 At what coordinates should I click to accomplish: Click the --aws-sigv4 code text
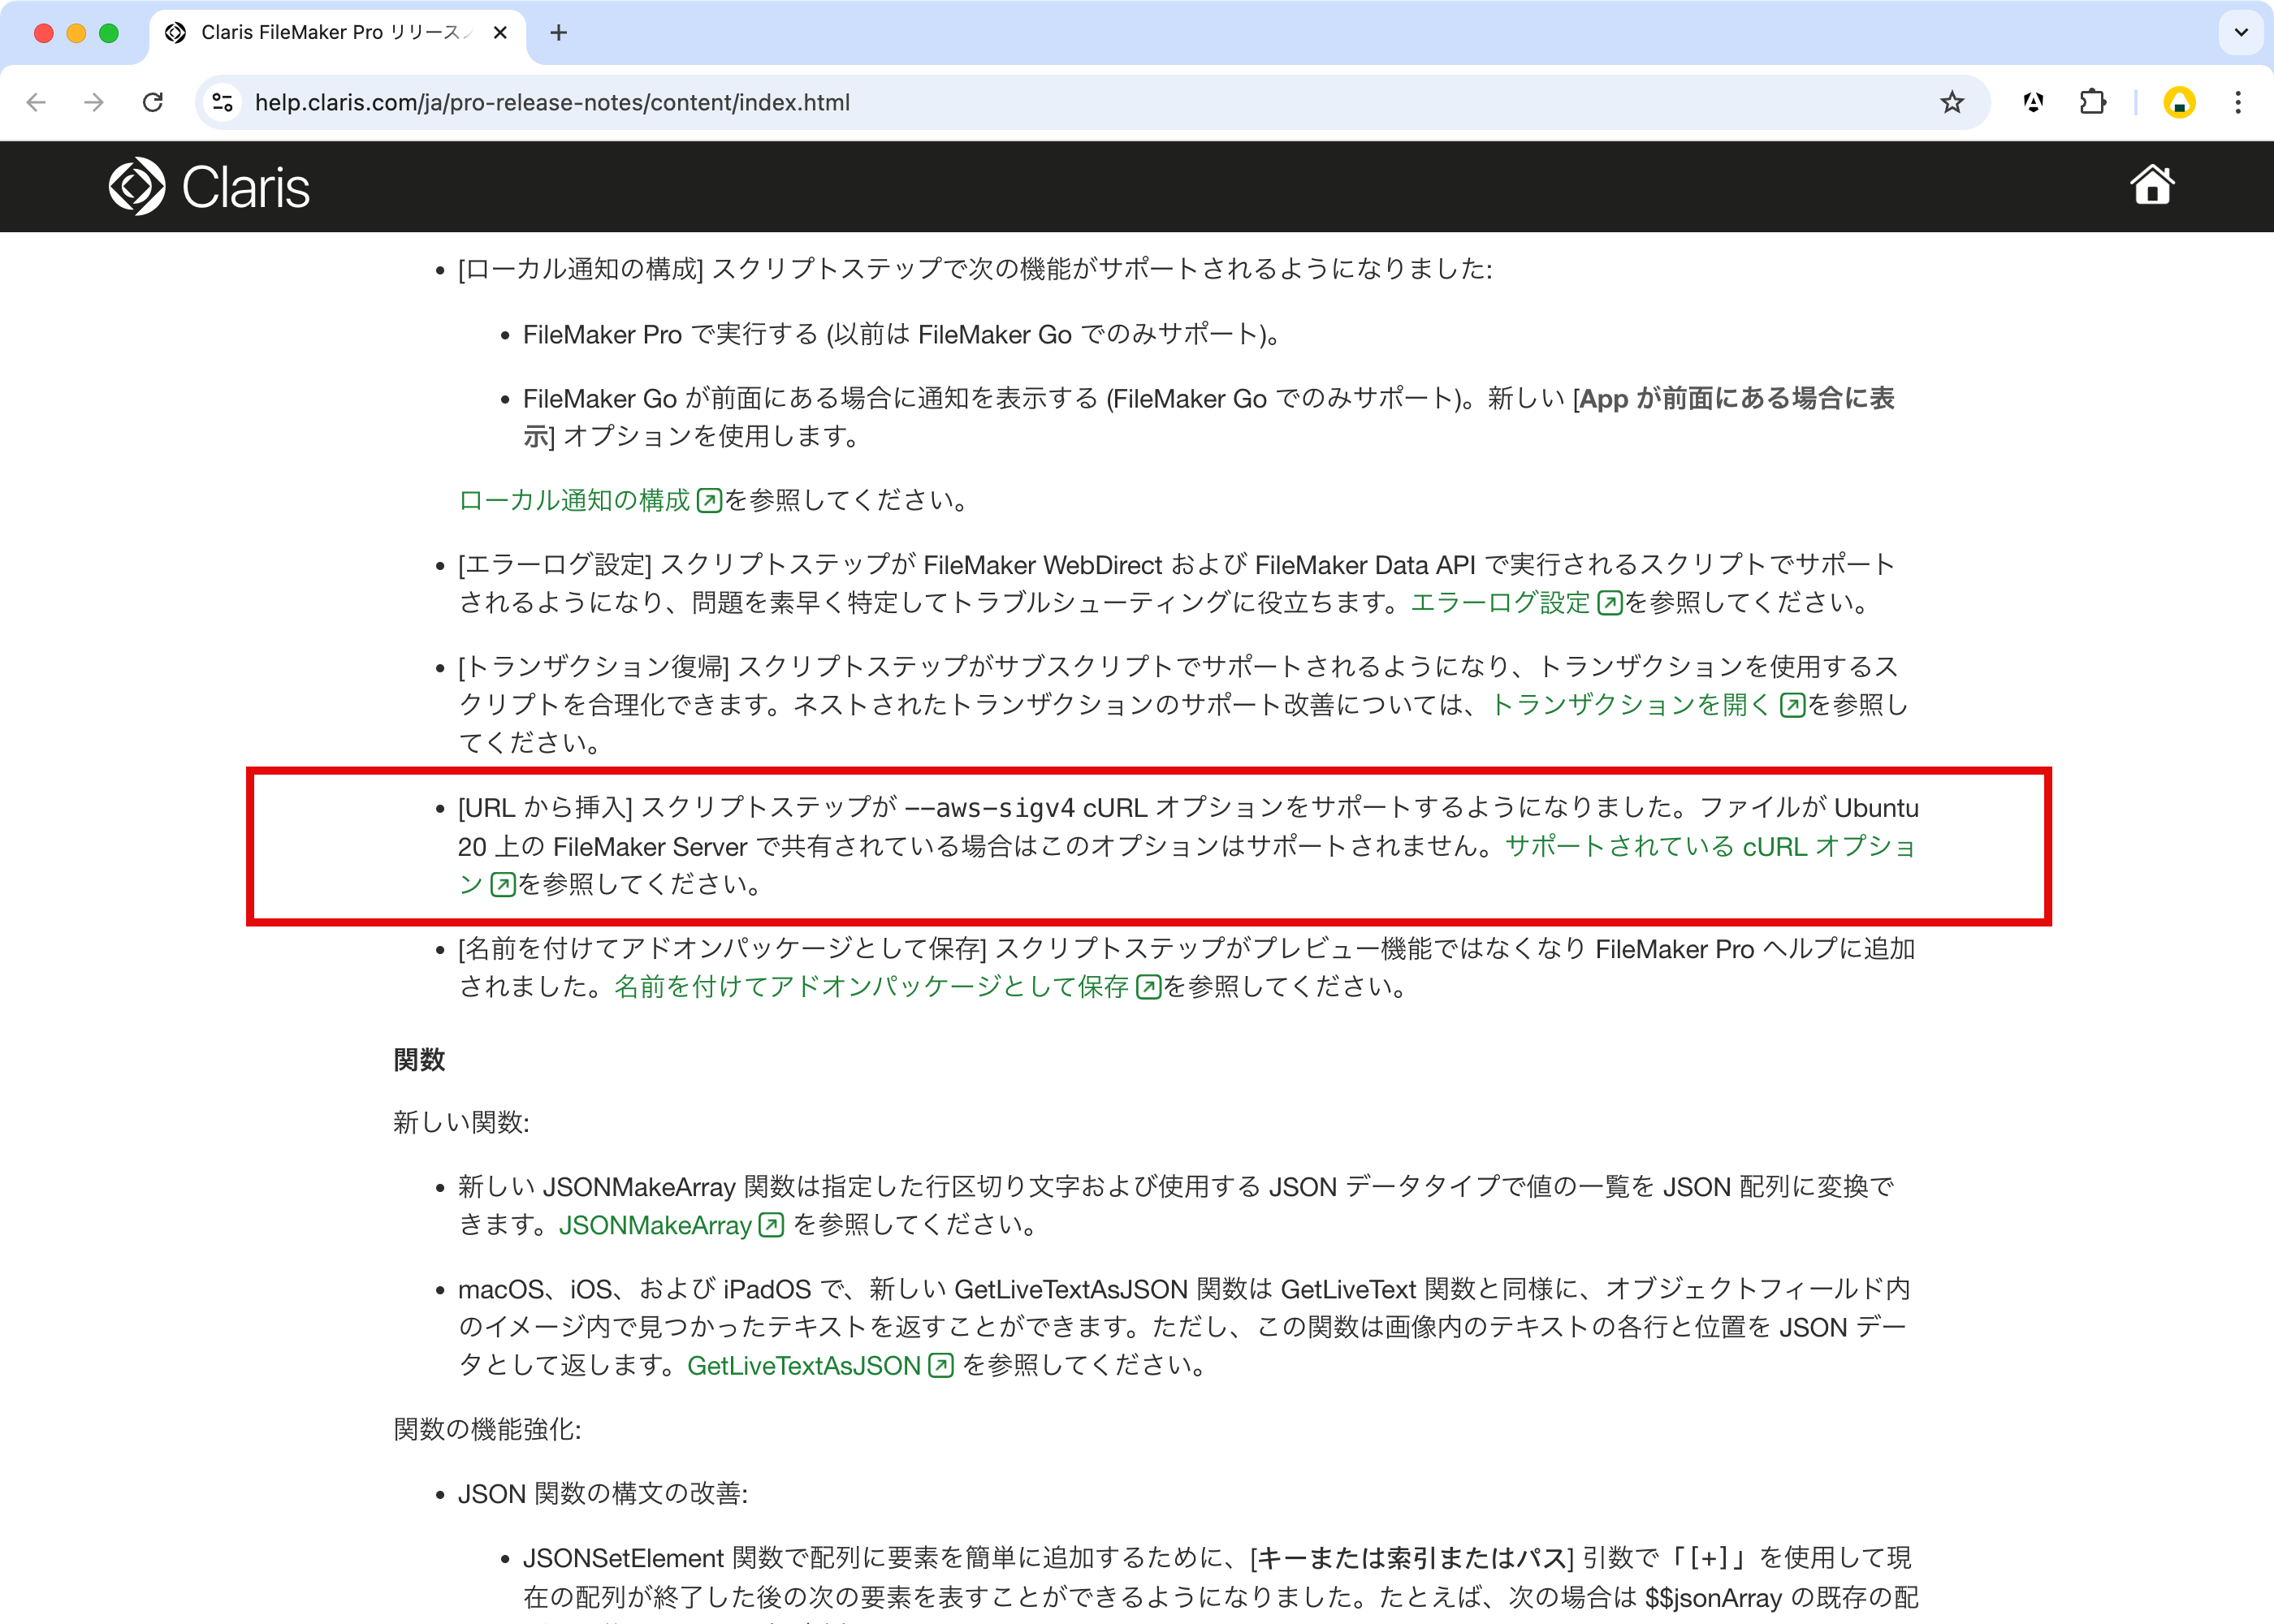coord(989,808)
